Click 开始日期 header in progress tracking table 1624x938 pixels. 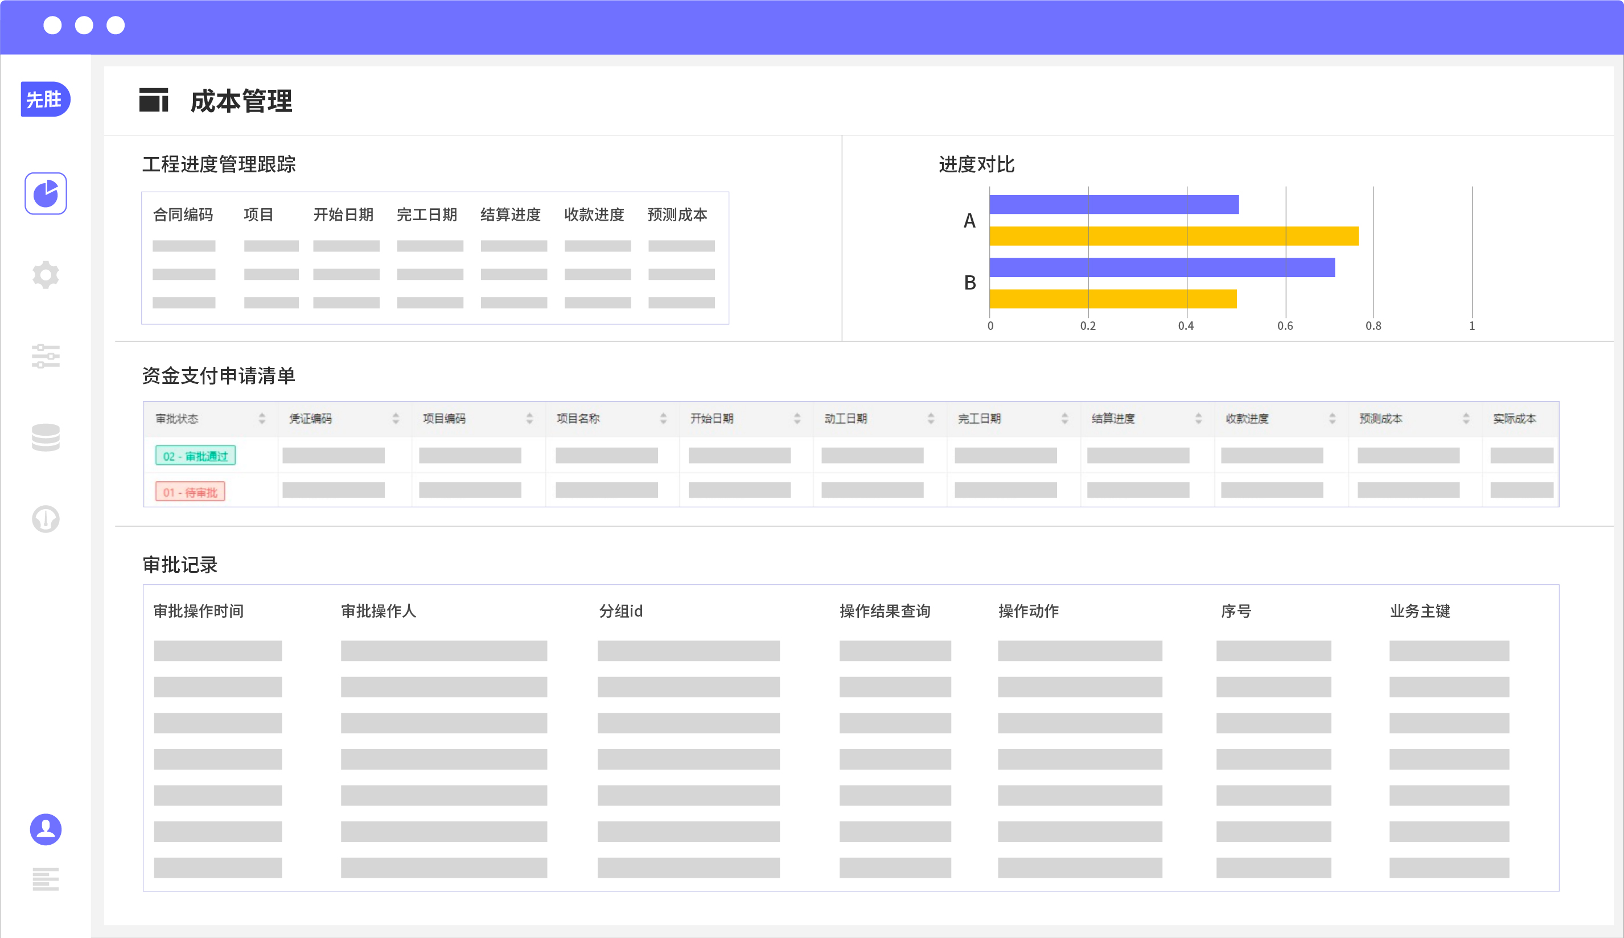pyautogui.click(x=343, y=214)
